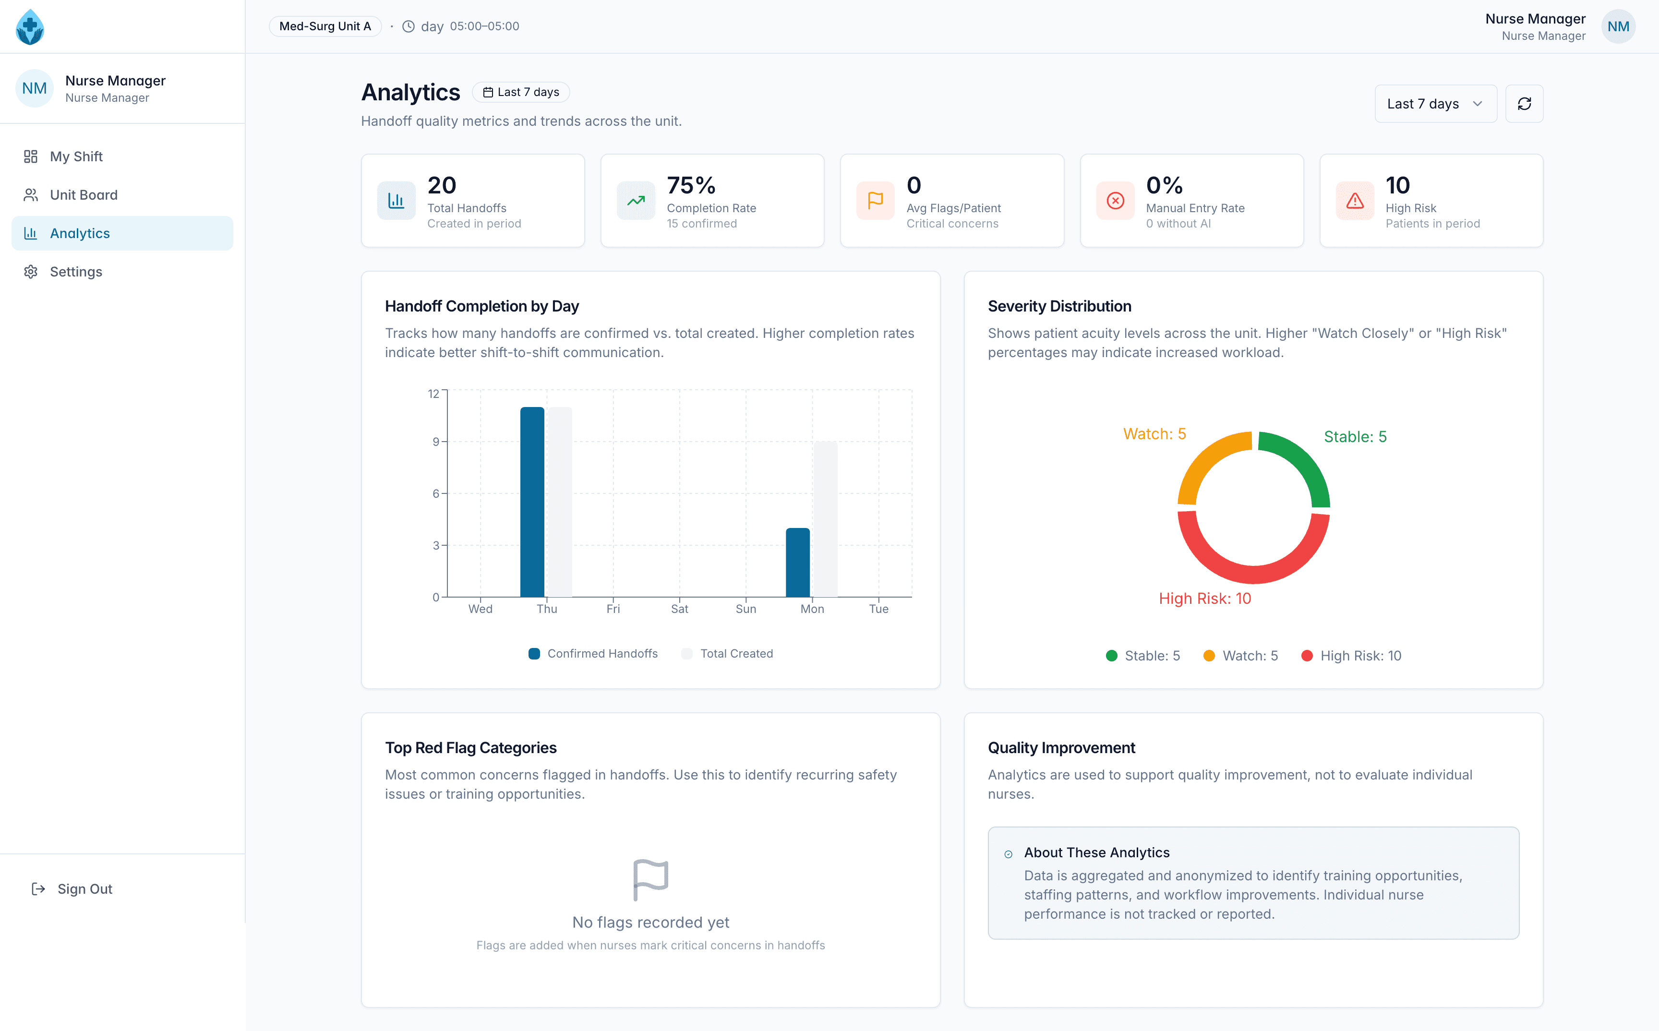The width and height of the screenshot is (1659, 1031).
Task: Open Settings from sidebar
Action: [x=76, y=271]
